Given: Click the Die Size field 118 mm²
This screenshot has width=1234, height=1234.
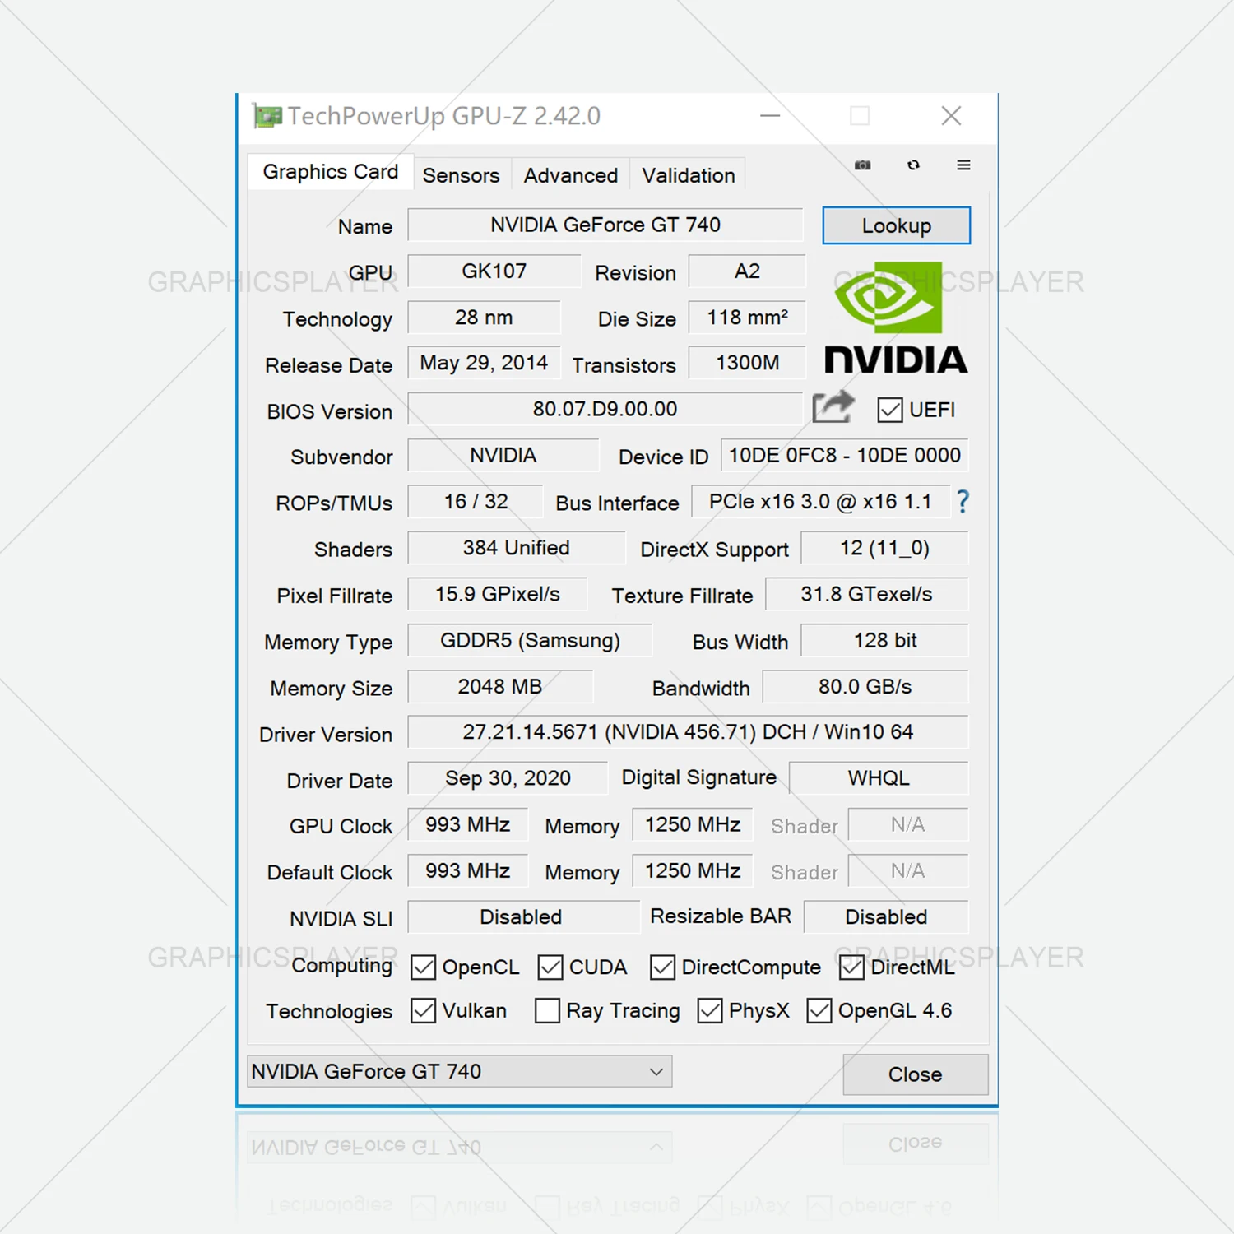Looking at the screenshot, I should (x=747, y=317).
